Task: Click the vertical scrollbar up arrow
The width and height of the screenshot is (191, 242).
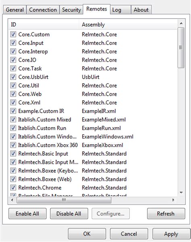Action: click(181, 23)
